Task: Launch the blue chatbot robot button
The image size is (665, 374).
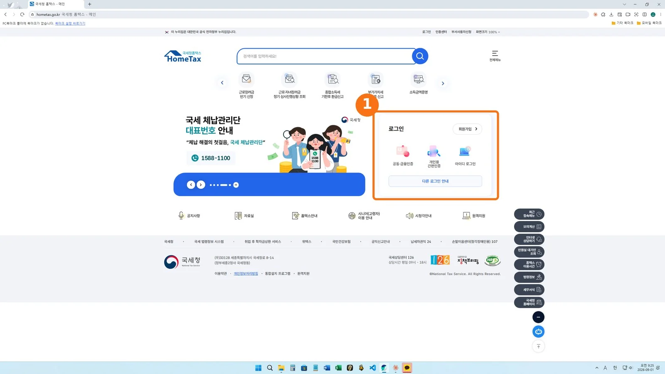Action: tap(538, 332)
